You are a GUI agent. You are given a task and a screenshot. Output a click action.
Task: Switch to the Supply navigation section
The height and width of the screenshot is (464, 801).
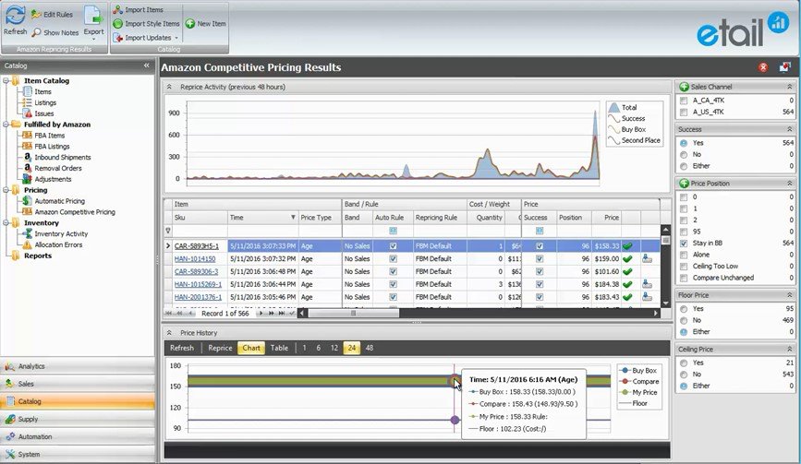78,419
